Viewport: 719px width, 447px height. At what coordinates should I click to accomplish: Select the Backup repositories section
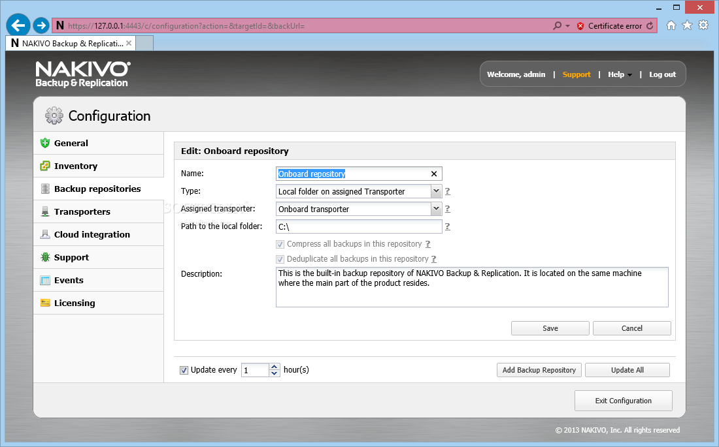point(99,189)
